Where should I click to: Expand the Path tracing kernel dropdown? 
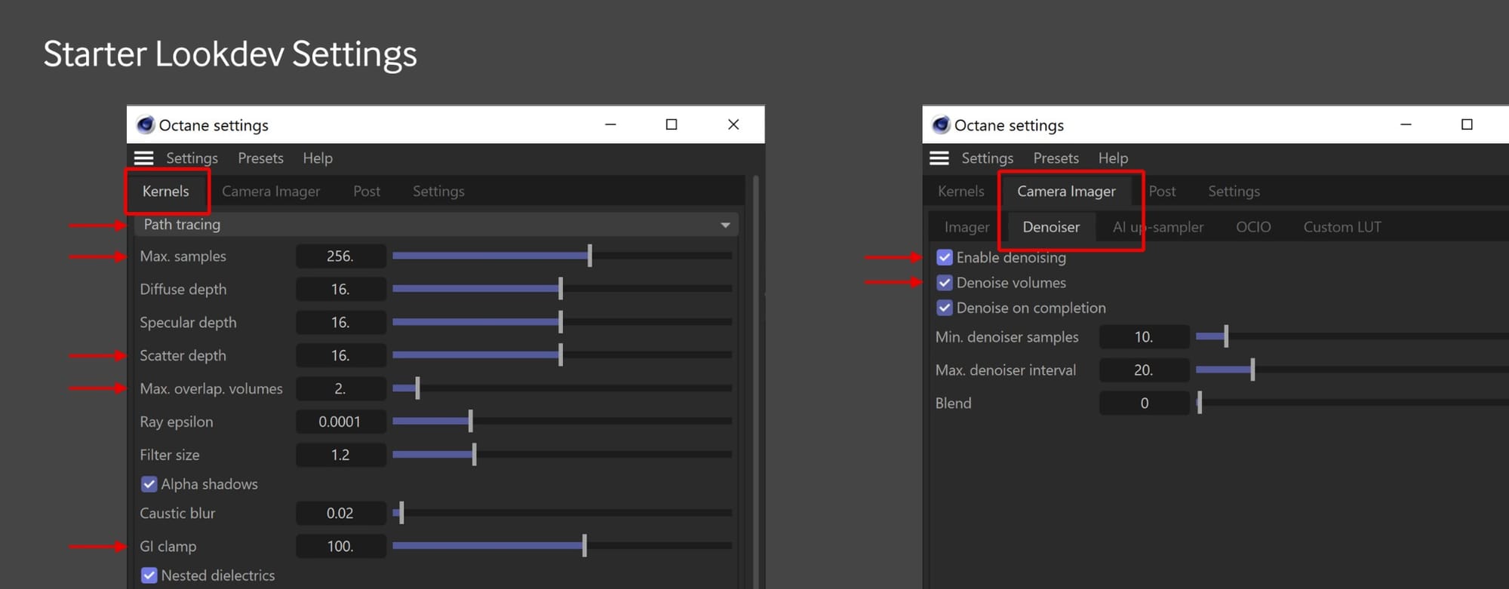436,225
